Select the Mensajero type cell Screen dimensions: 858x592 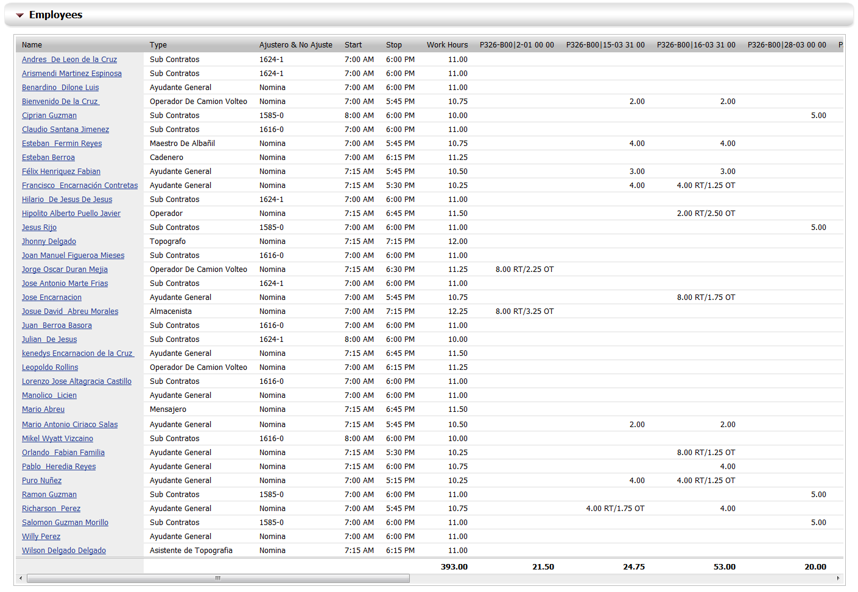[x=168, y=409]
